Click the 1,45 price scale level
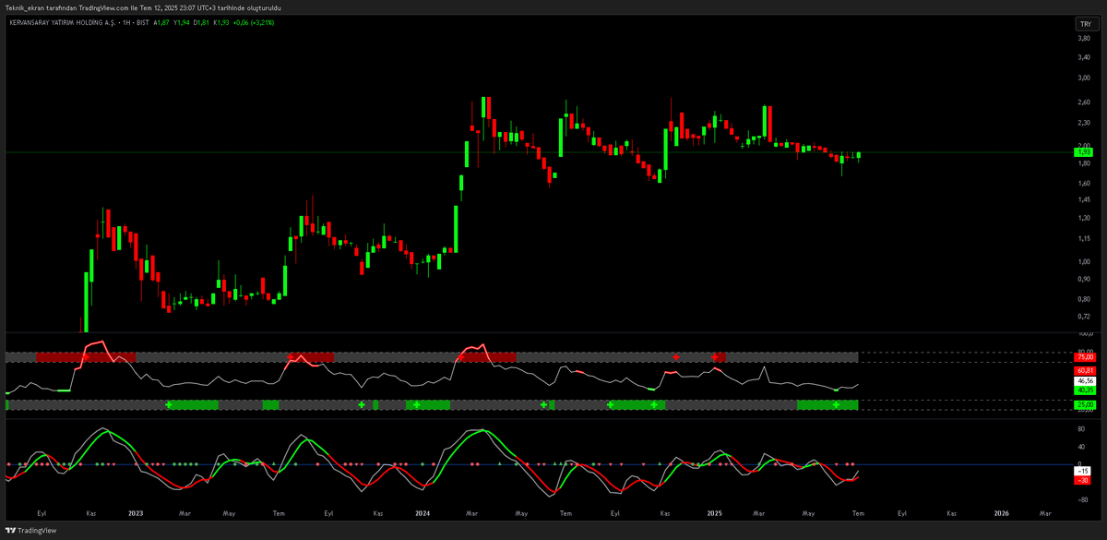The width and height of the screenshot is (1107, 540). pyautogui.click(x=1083, y=199)
